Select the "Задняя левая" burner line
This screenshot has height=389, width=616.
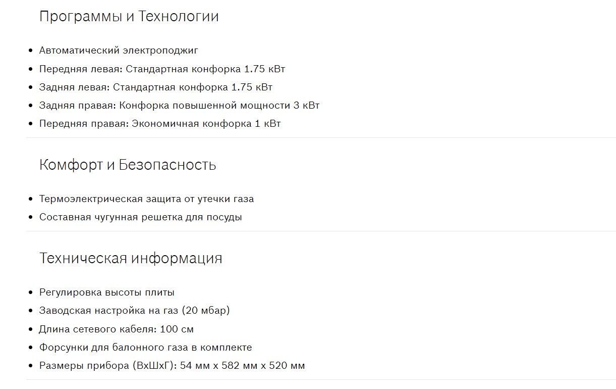155,87
